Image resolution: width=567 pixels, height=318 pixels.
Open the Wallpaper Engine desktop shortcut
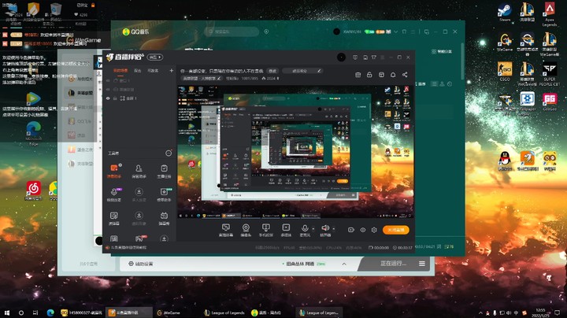coord(527,103)
